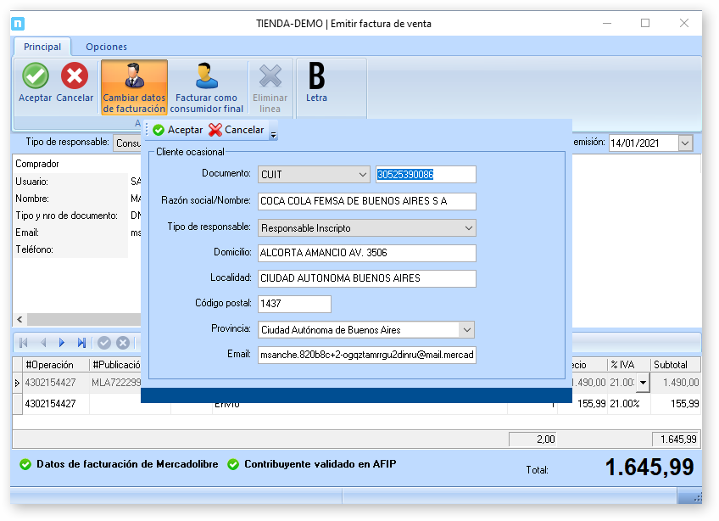Select the Principal ribbon tab
The width and height of the screenshot is (719, 521).
[x=42, y=47]
